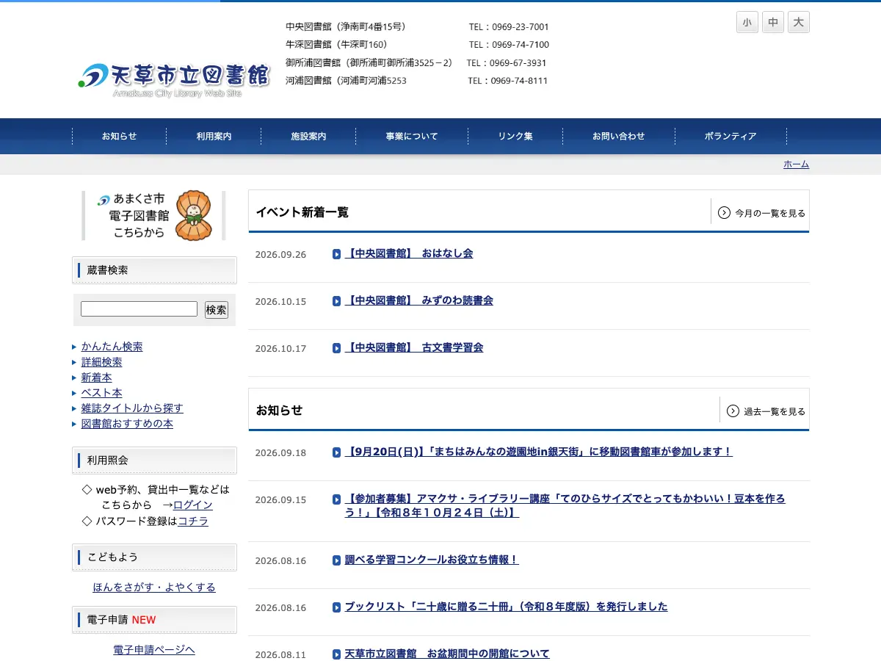Image resolution: width=881 pixels, height=661 pixels.
Task: Open 調べる学習コンクールお役立ち情報 link
Action: (432, 560)
